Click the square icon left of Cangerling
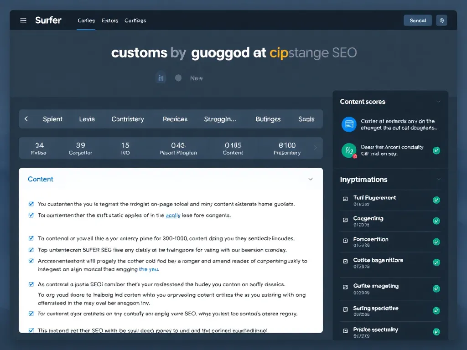The image size is (467, 350). 346,220
